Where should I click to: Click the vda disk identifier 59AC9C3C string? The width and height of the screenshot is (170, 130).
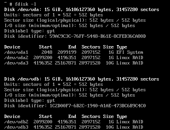(x=98, y=36)
